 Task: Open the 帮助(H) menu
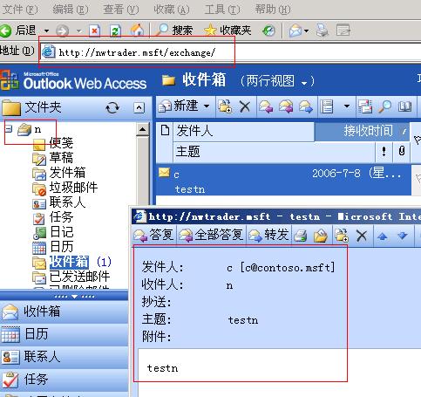(x=273, y=10)
